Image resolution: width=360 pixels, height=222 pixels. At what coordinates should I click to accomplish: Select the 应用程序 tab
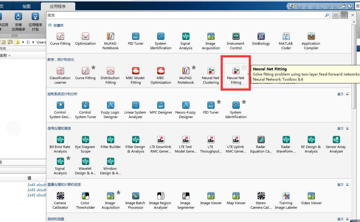coord(58,6)
